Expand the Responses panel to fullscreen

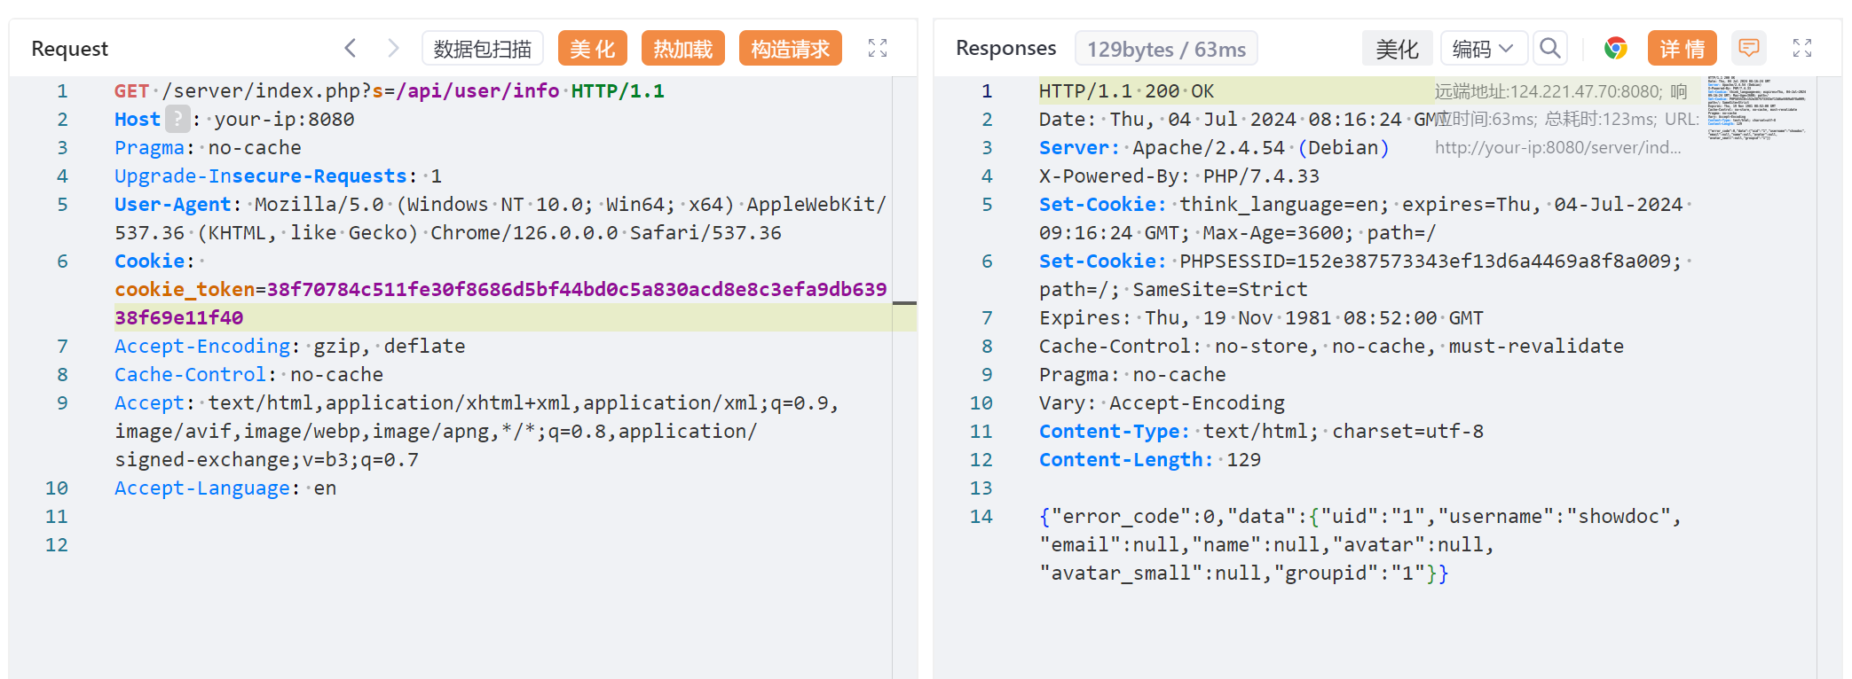coord(1801,48)
